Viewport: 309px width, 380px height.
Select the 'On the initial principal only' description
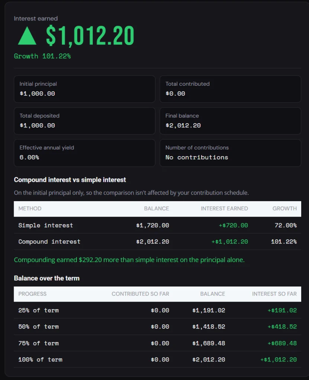[131, 193]
